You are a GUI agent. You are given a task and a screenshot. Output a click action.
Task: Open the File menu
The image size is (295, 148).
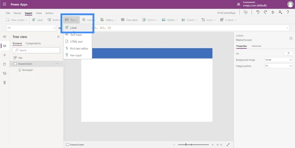(8, 13)
